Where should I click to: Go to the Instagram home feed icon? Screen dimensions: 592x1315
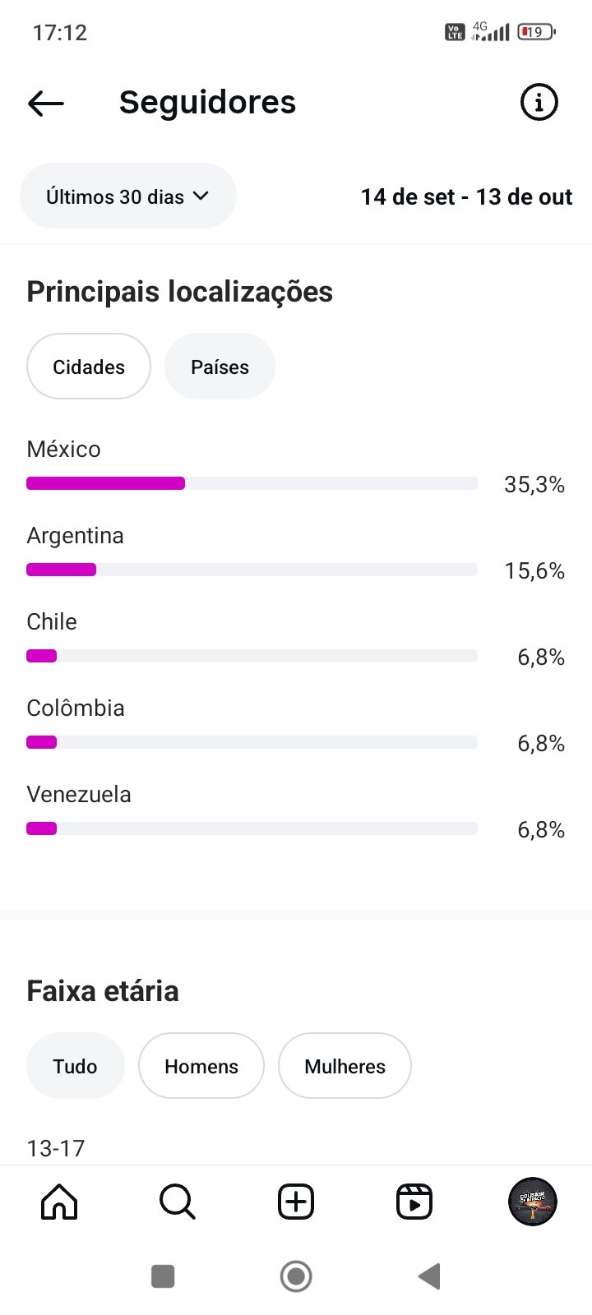tap(59, 1202)
